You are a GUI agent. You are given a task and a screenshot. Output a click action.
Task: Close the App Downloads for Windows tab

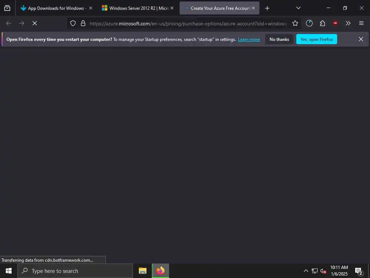(x=91, y=8)
